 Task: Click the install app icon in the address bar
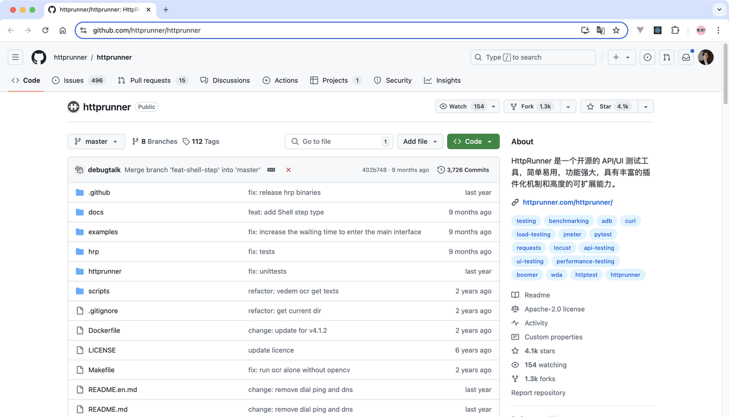[x=585, y=30]
